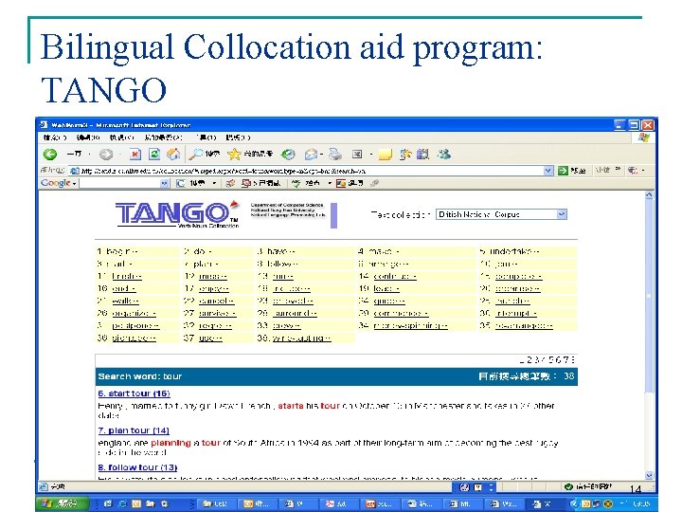Viewport: 682px width, 512px height.
Task: Click the Edit page icon
Action: point(357,155)
